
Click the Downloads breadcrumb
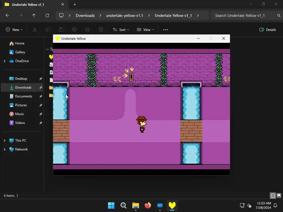pos(85,15)
